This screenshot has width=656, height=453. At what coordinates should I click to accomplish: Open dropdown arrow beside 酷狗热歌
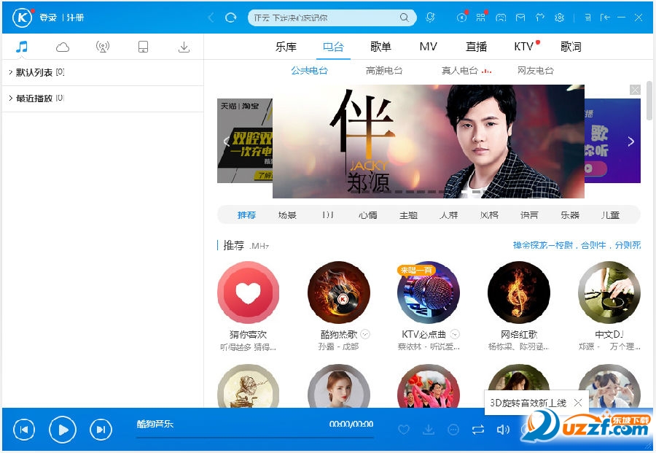click(365, 334)
